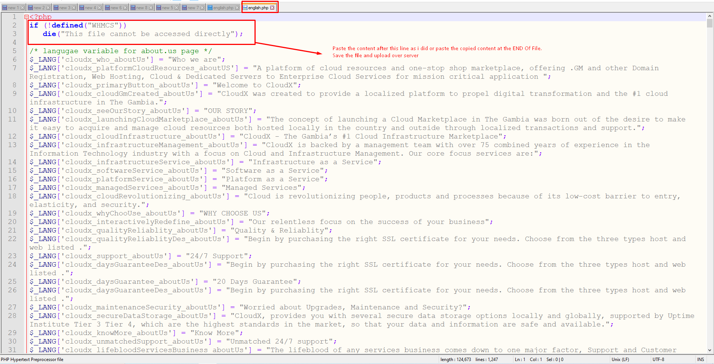Close the 'new 7' tab

click(202, 8)
